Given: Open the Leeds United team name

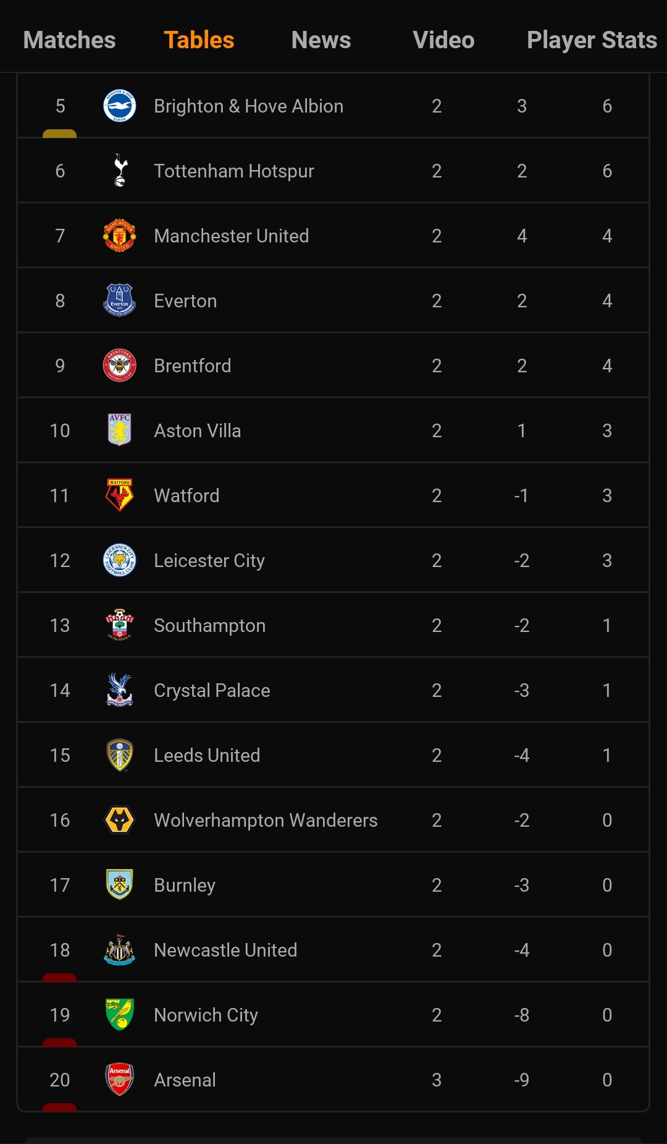Looking at the screenshot, I should (207, 755).
